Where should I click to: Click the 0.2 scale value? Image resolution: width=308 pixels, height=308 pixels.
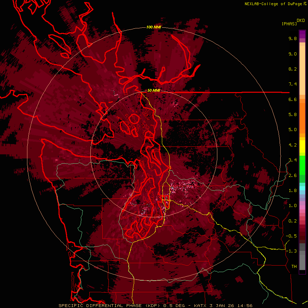pyautogui.click(x=293, y=221)
